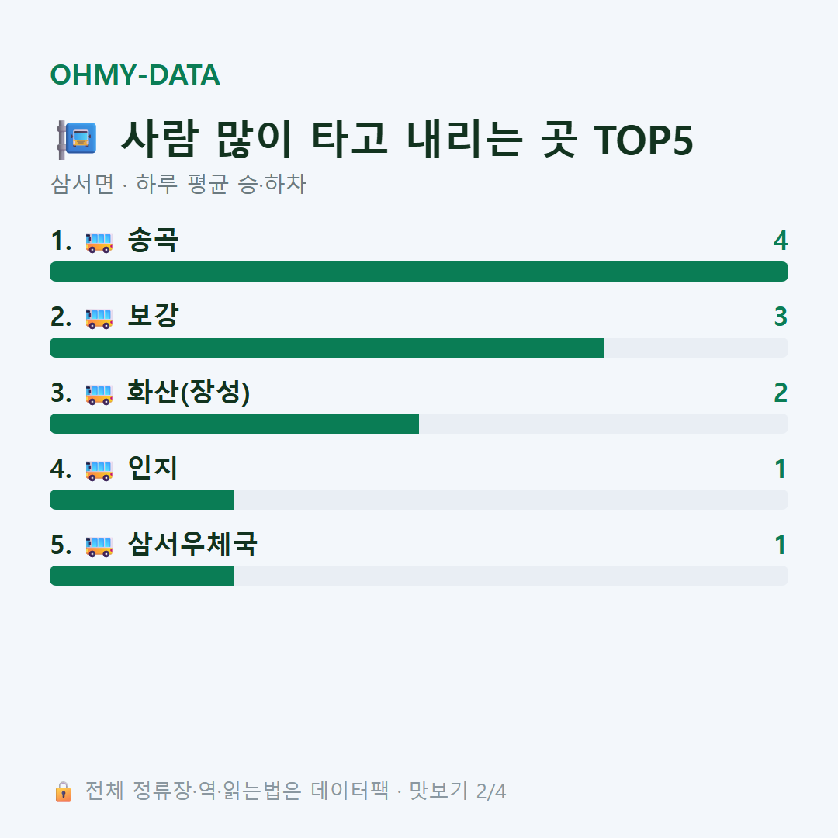Click the bus icon next to 화산(장성)
The height and width of the screenshot is (838, 838).
click(99, 394)
